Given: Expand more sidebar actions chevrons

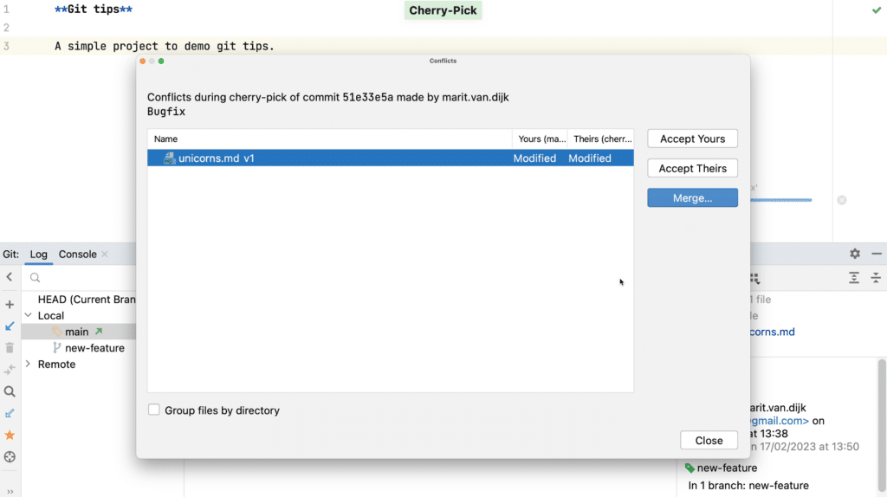Looking at the screenshot, I should pyautogui.click(x=10, y=492).
